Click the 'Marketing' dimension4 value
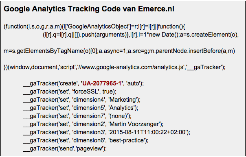246x157 pixels. 123,100
